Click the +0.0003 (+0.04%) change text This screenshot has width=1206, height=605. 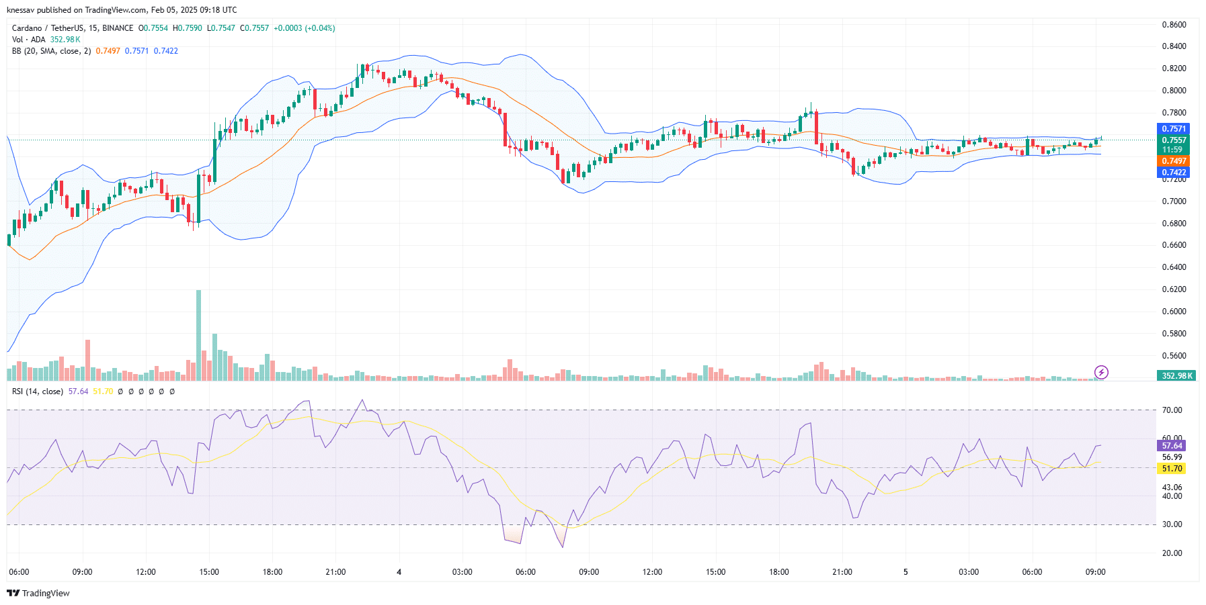[305, 28]
